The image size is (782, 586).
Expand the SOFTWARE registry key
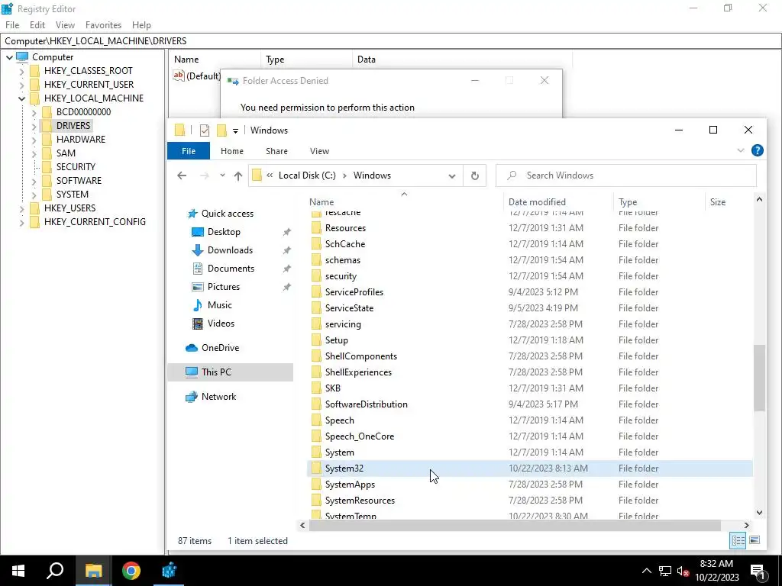click(x=34, y=181)
